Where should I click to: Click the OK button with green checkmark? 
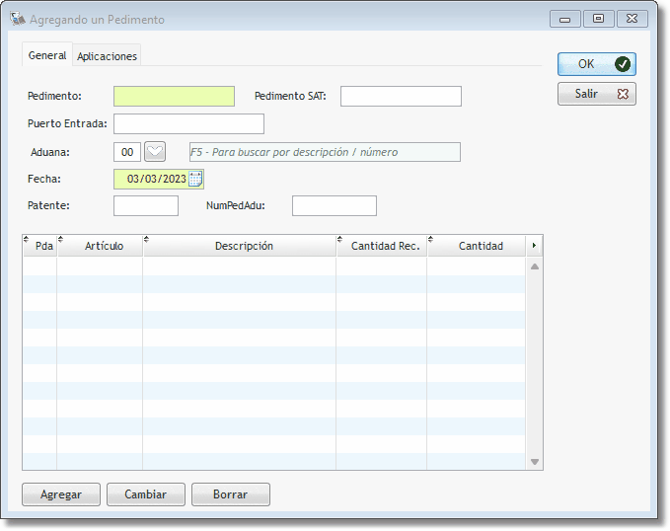point(597,64)
